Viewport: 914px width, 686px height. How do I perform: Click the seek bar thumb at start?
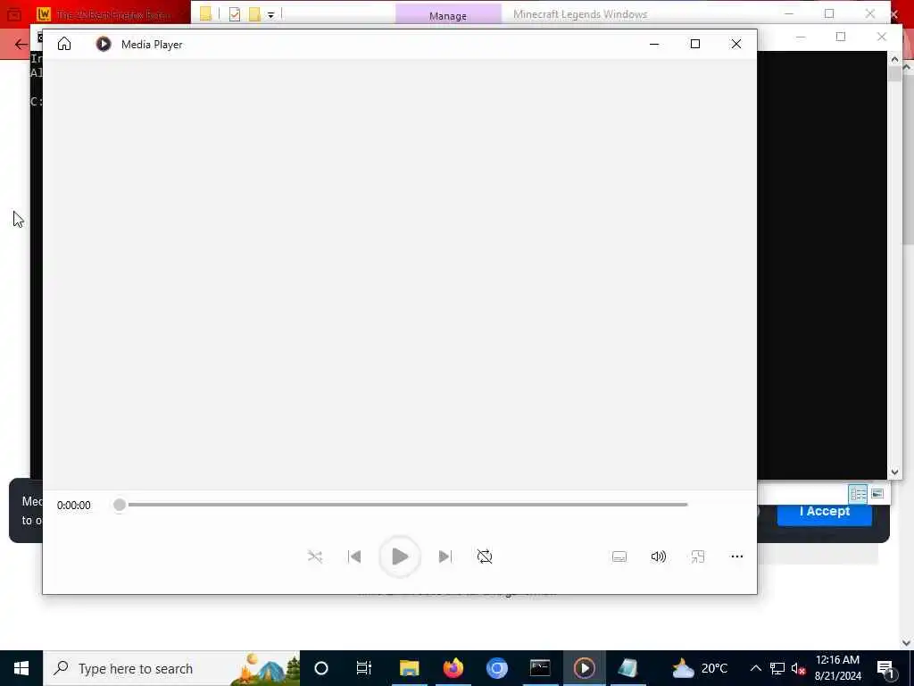(x=120, y=505)
